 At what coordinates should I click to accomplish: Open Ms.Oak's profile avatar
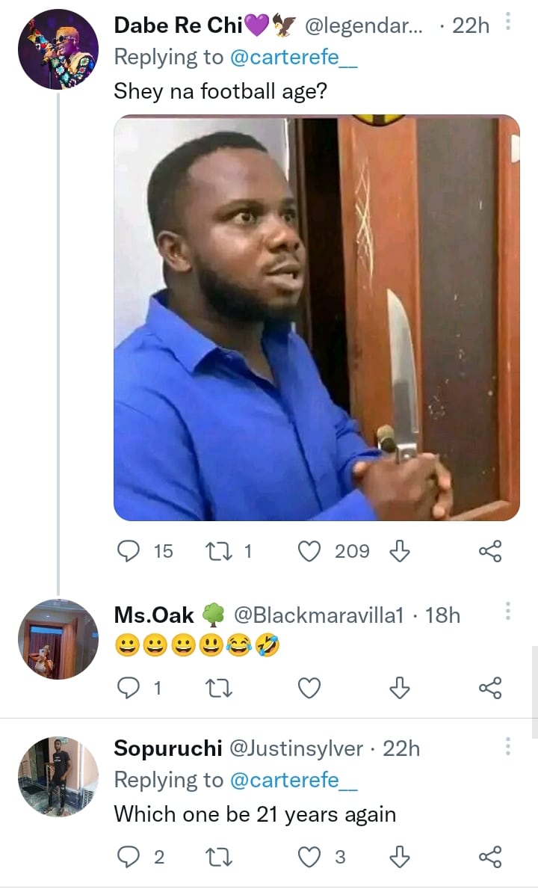point(58,639)
